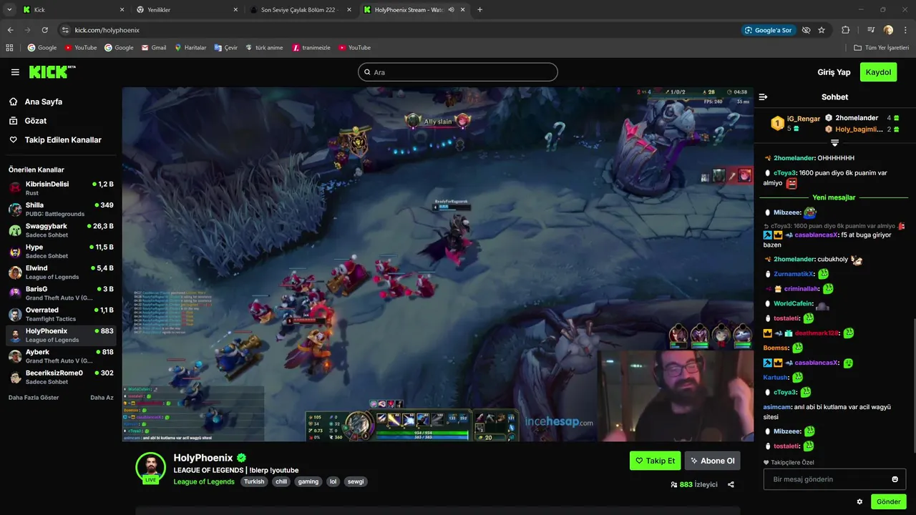Open the League of Legends category link
This screenshot has height=515, width=916.
pyautogui.click(x=204, y=482)
